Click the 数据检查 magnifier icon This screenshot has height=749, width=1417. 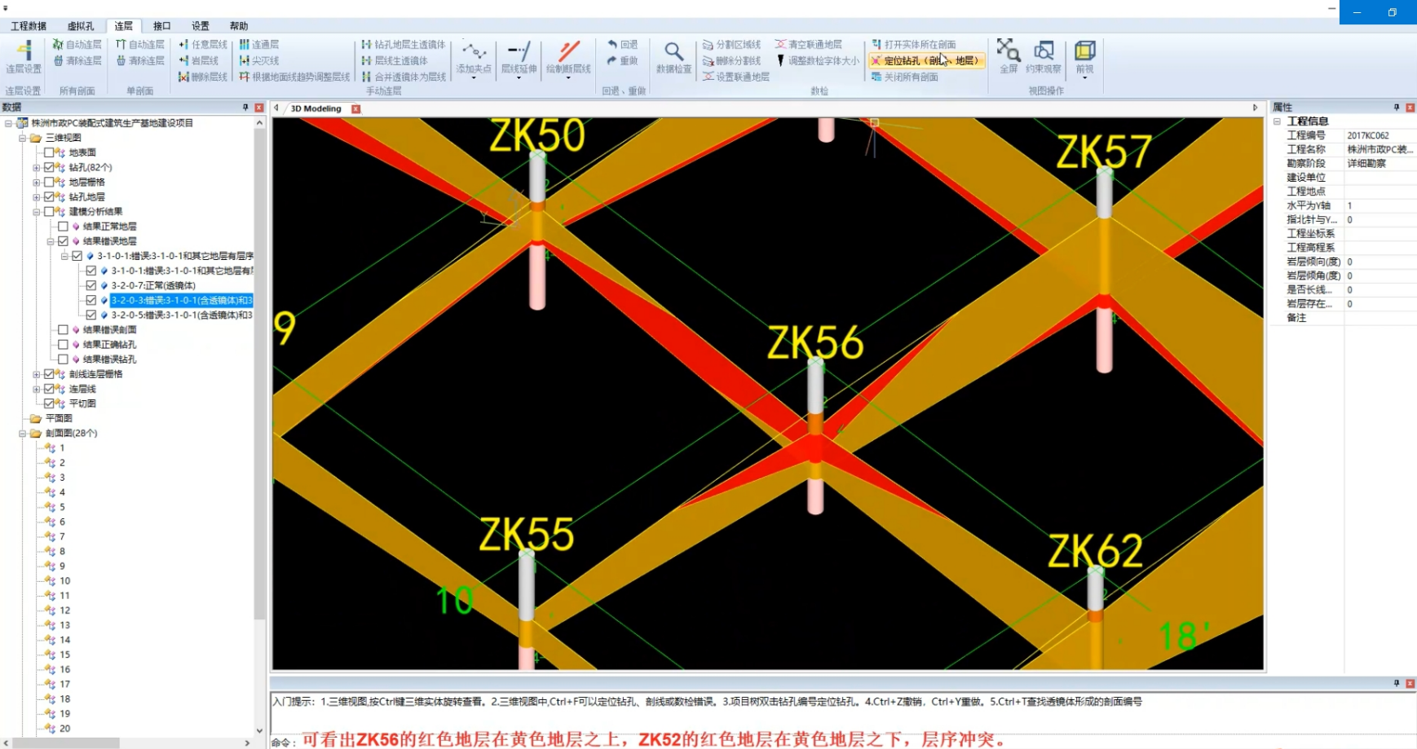click(673, 57)
